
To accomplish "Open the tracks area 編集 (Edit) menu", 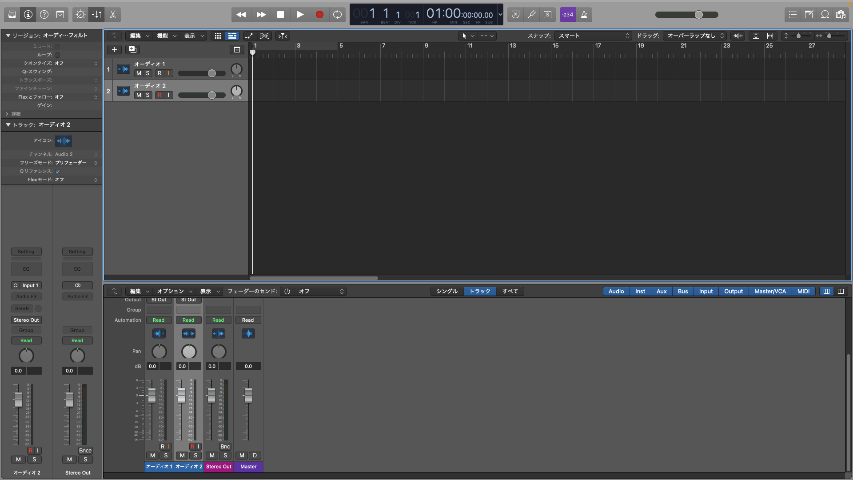I will coord(139,36).
